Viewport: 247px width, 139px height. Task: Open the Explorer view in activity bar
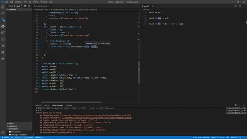click(x=3, y=7)
